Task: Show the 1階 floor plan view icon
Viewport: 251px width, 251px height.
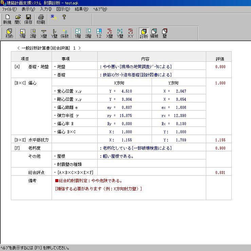Action: point(78,33)
